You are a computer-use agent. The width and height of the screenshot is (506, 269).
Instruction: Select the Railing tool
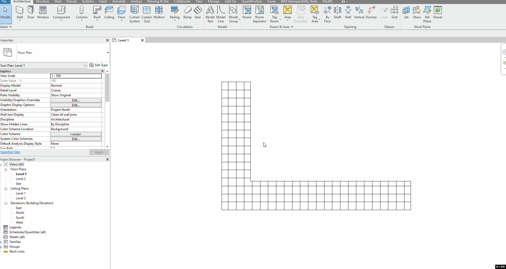coord(175,11)
